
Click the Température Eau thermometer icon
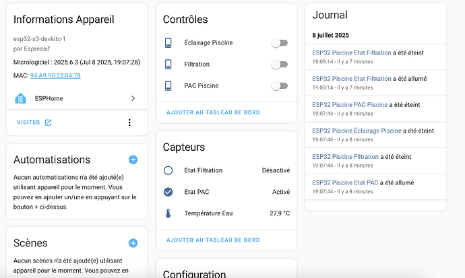tap(168, 213)
